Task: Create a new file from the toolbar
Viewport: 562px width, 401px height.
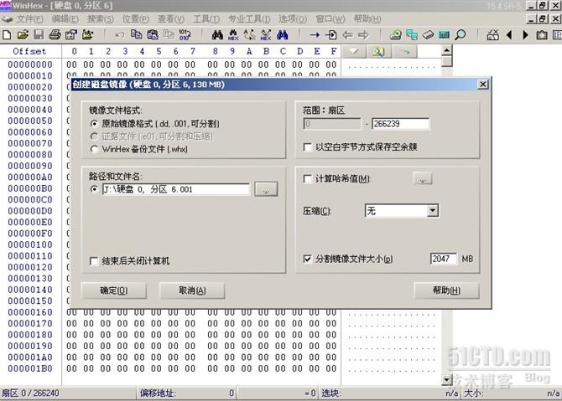Action: [7, 34]
